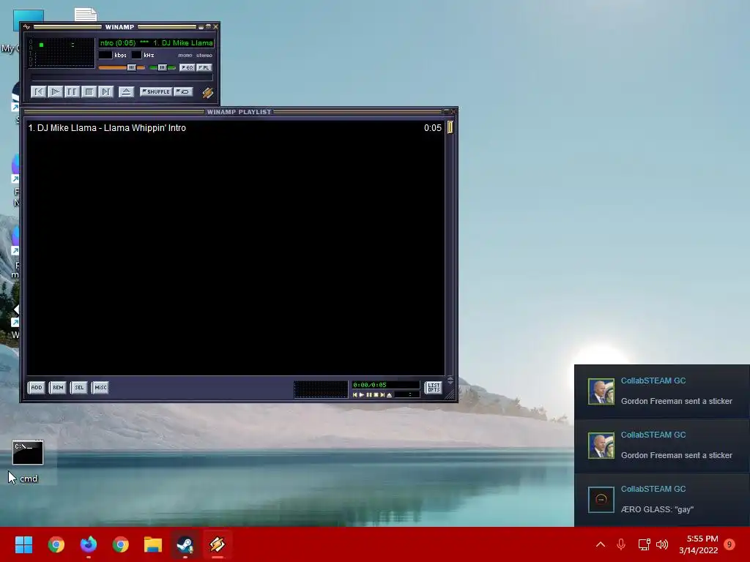
Task: Pause playback in Winamp main window
Action: point(72,91)
